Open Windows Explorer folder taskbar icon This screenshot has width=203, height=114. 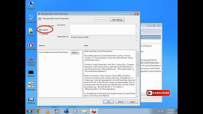point(85,111)
